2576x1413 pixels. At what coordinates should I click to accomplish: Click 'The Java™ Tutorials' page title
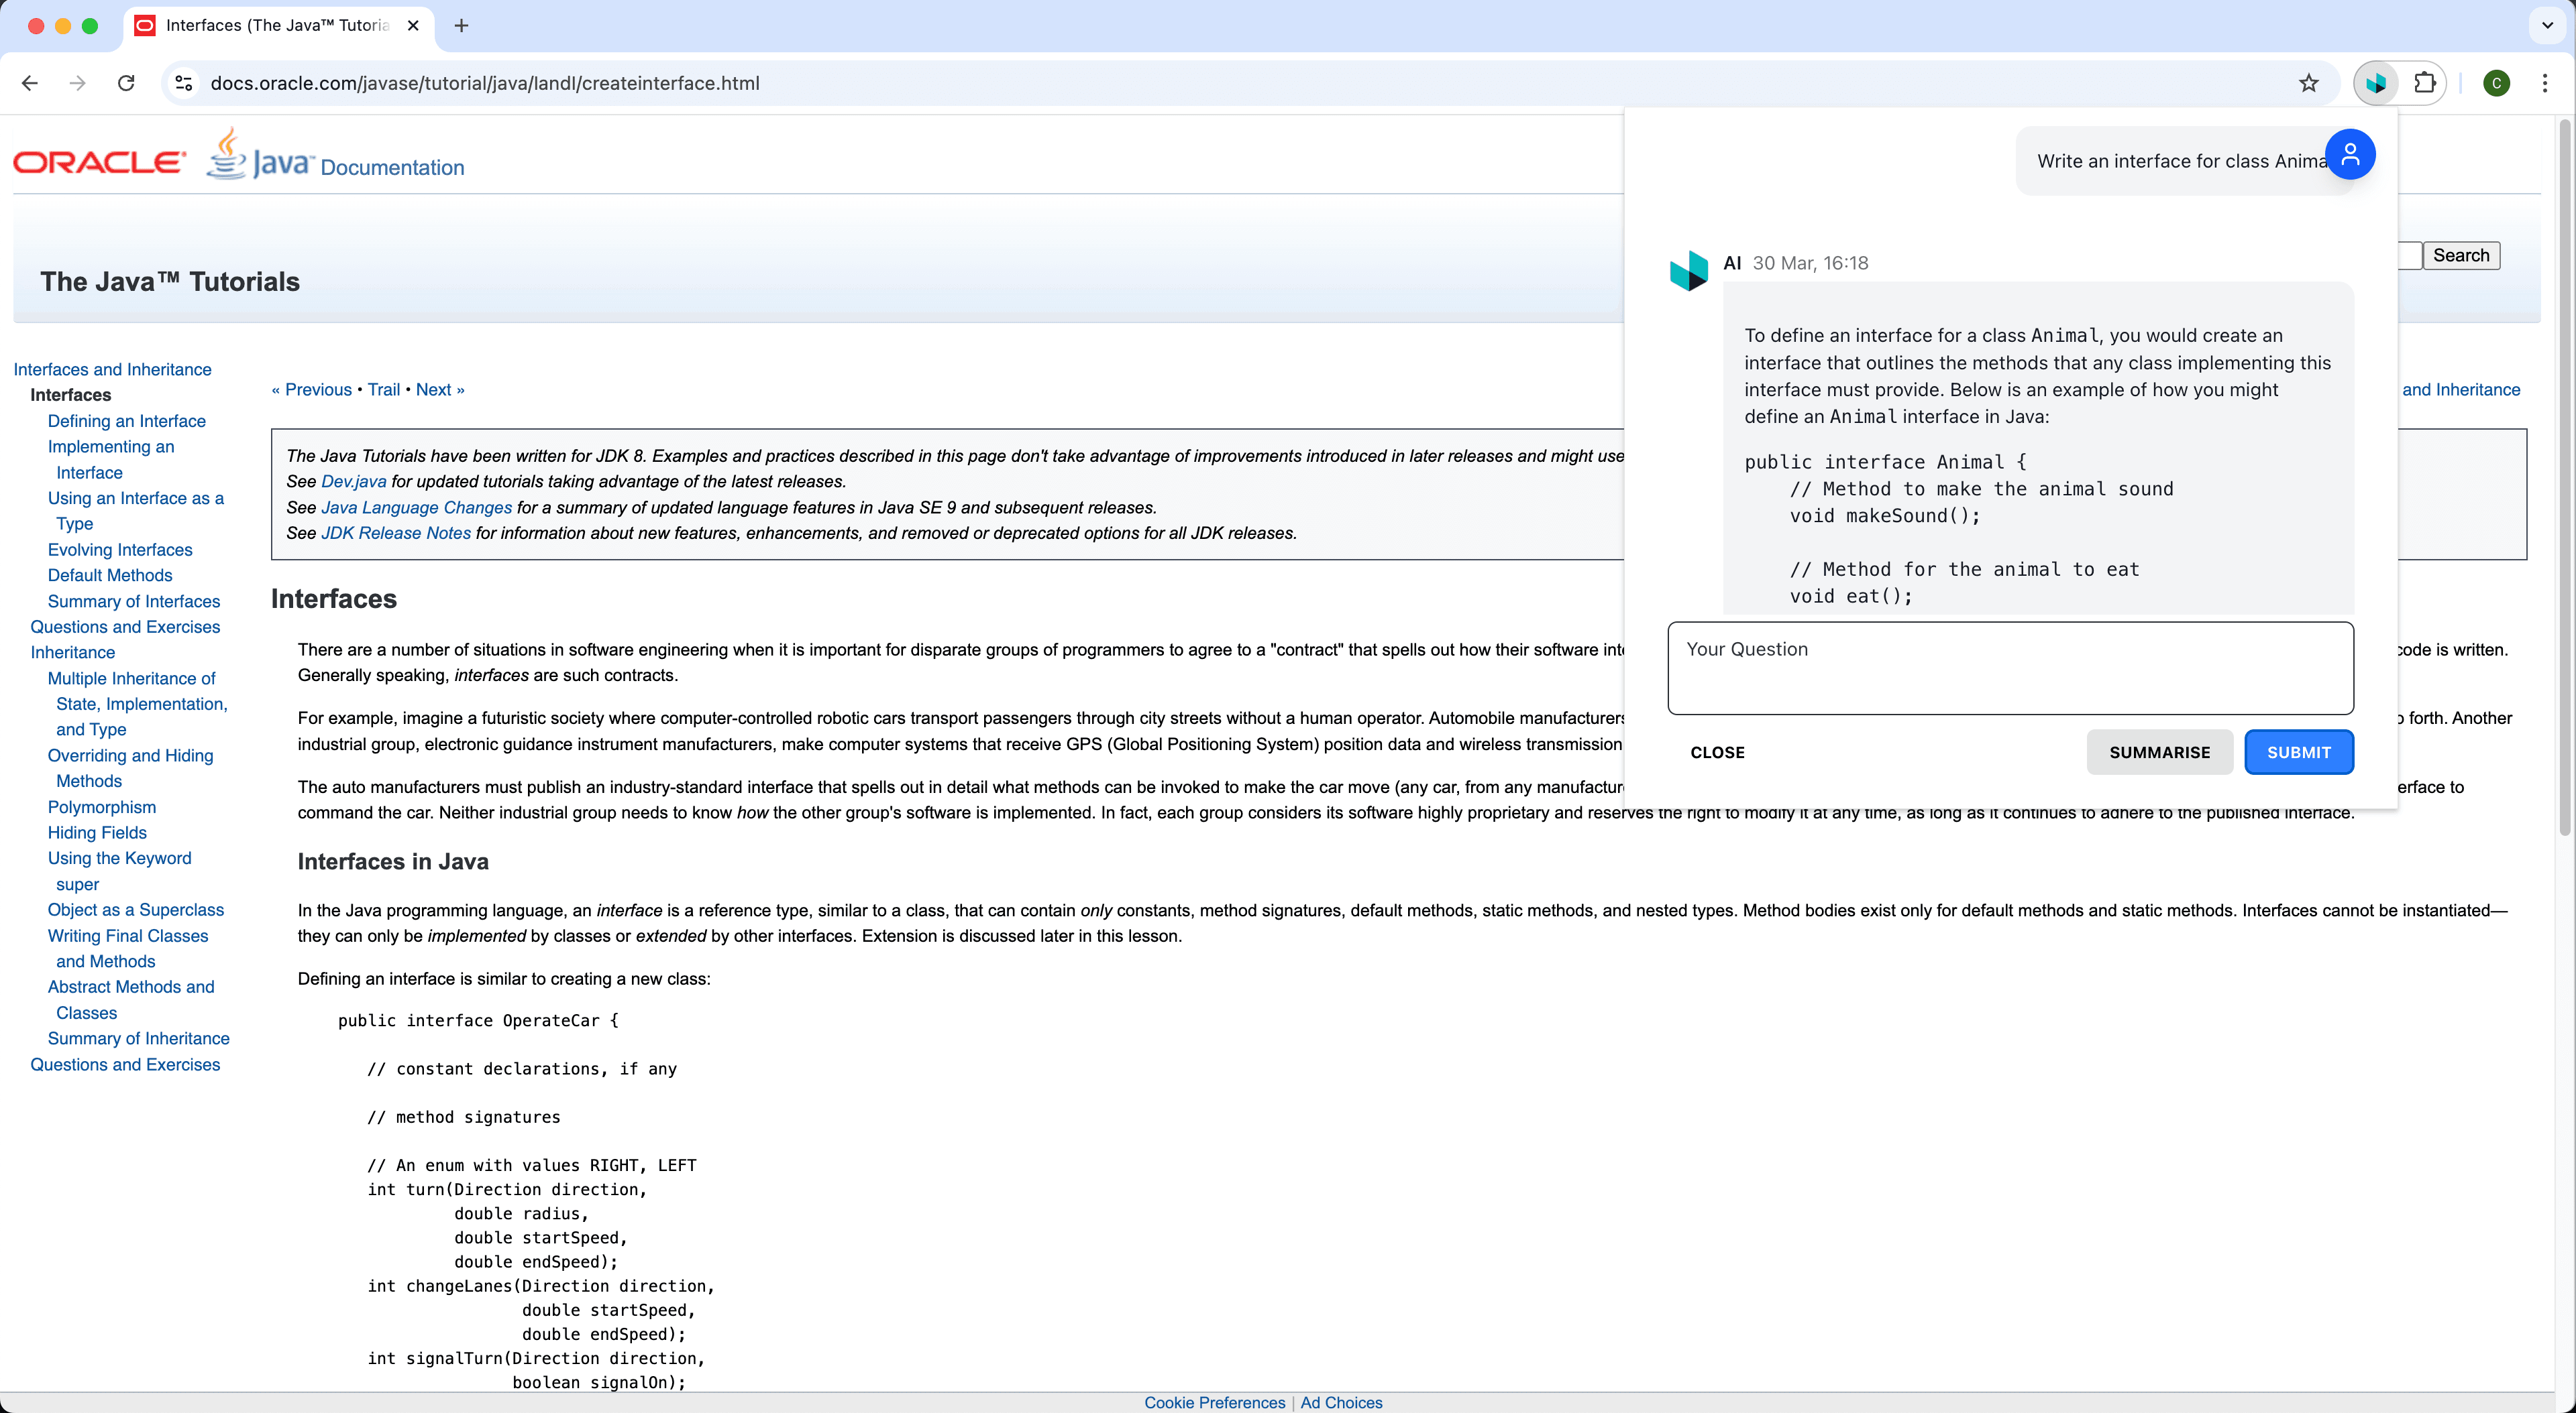pos(170,282)
